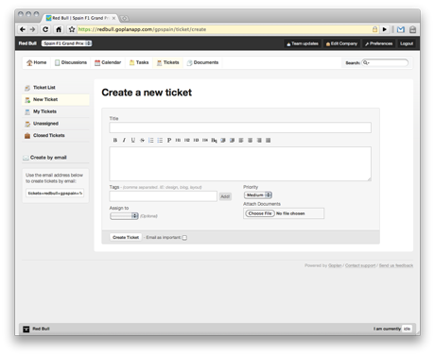The image size is (435, 356).
Task: Open My Tickets in sidebar
Action: (56, 111)
